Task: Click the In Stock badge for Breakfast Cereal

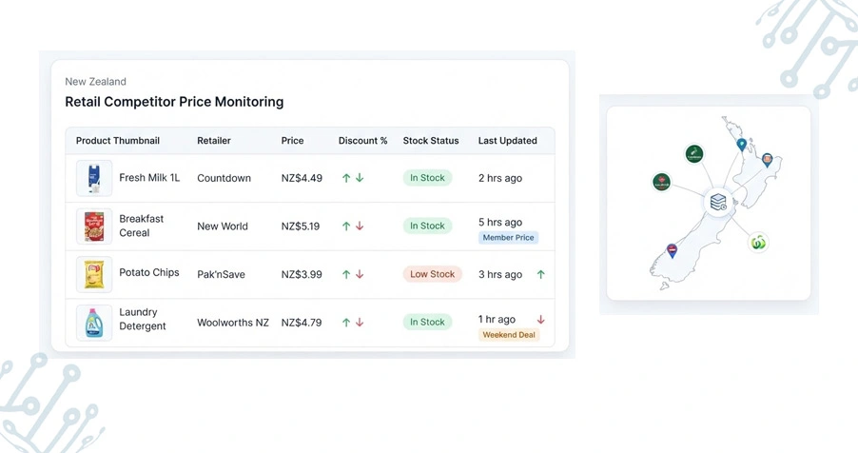Action: 427,226
